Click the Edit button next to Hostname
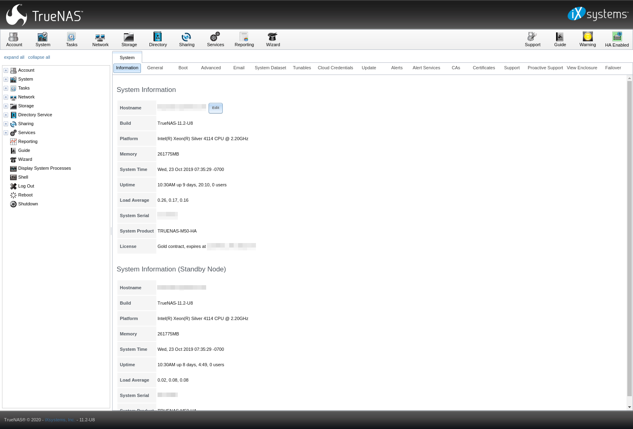This screenshot has width=633, height=429. point(215,108)
